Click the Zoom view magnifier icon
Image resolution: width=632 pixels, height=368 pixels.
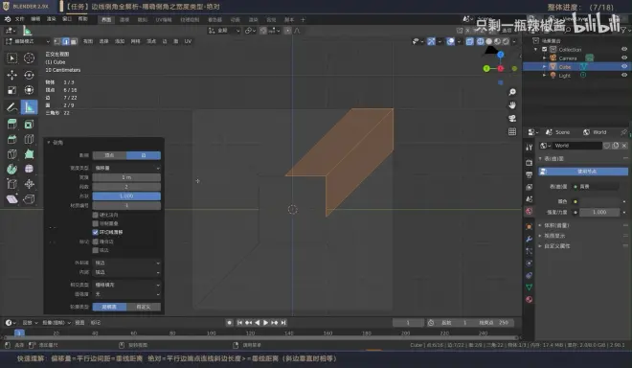512,92
